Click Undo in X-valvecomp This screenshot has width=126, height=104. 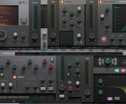[x=90, y=47]
